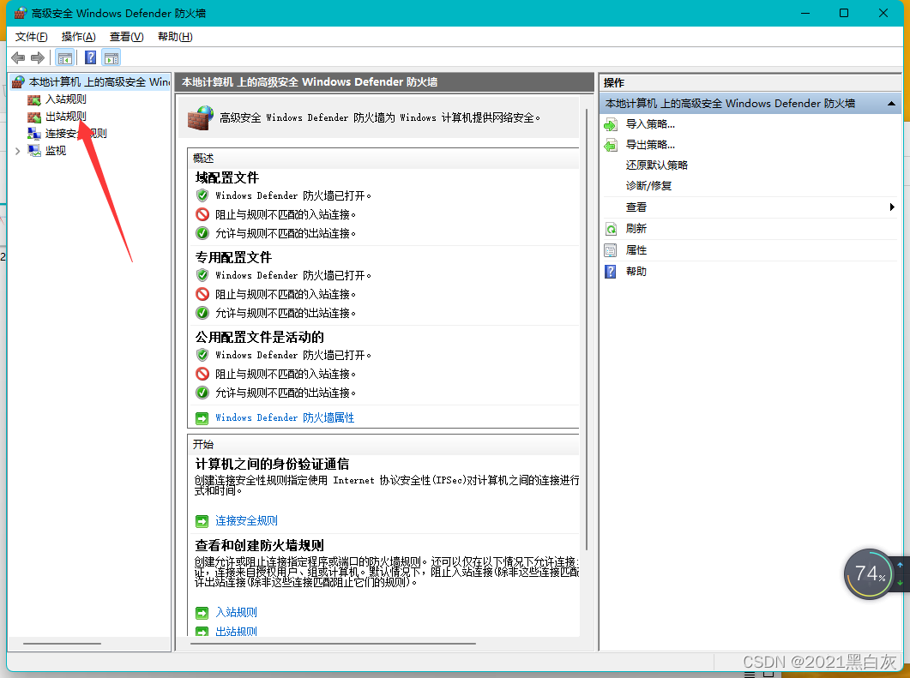The width and height of the screenshot is (910, 678).
Task: Click the horizontal scrollbar under the tree
Action: pos(62,643)
